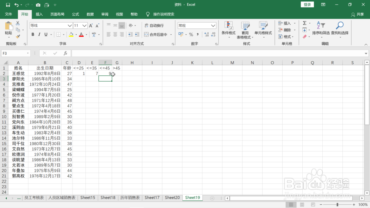The image size is (370, 208).
Task: Insert function with fx button
Action: (x=65, y=53)
